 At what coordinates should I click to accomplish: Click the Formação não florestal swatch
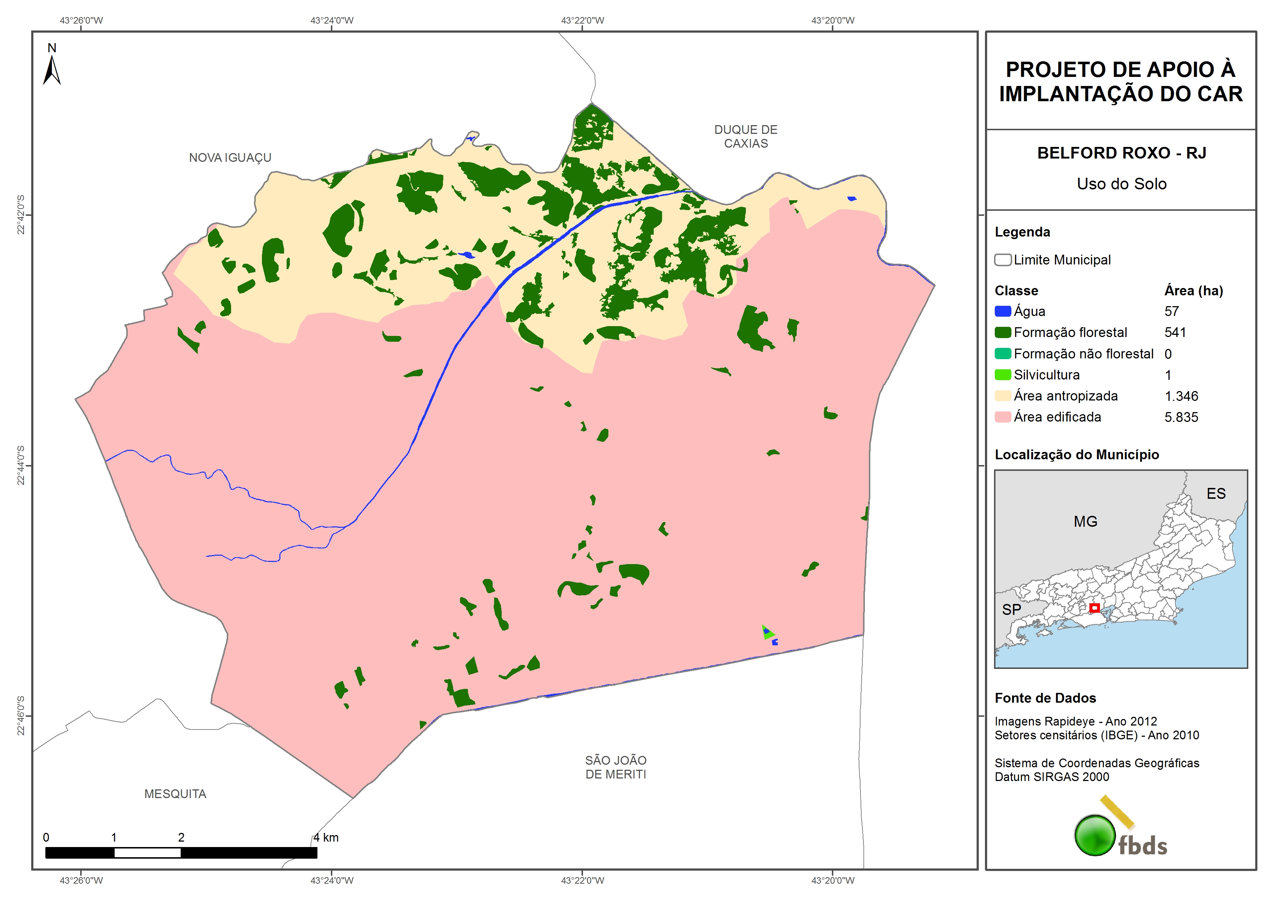click(1002, 353)
